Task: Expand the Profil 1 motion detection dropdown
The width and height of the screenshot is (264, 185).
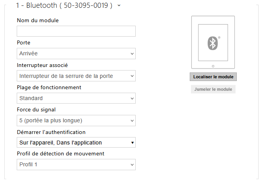Action: coord(76,165)
